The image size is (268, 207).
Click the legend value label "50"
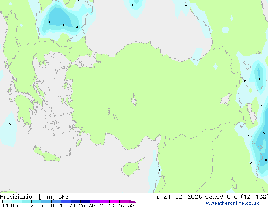[131, 205]
